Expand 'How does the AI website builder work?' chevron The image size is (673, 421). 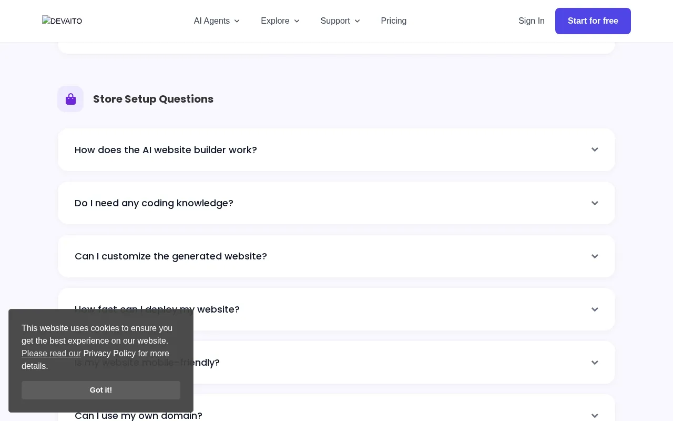tap(595, 149)
